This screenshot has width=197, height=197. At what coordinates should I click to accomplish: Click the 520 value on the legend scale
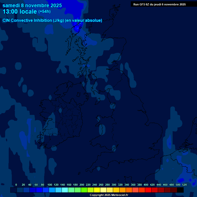click(x=184, y=185)
